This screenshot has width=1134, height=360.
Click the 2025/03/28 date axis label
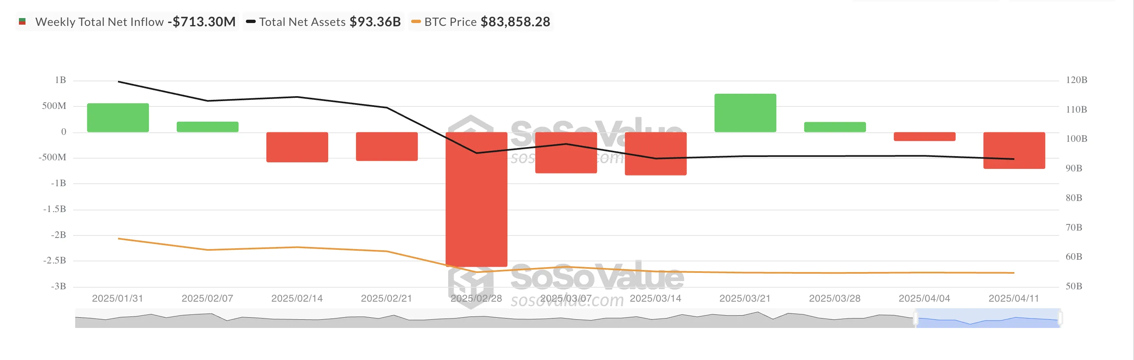pyautogui.click(x=835, y=298)
